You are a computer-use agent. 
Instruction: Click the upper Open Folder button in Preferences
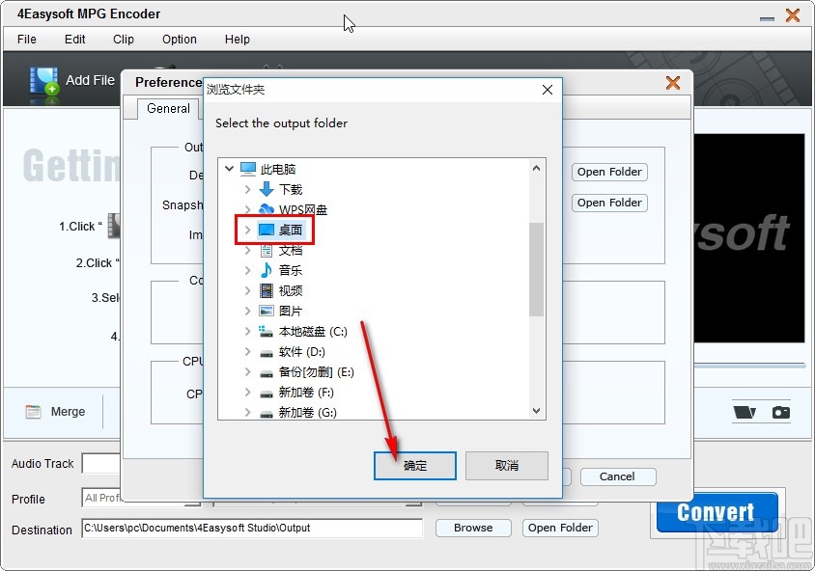pyautogui.click(x=609, y=172)
